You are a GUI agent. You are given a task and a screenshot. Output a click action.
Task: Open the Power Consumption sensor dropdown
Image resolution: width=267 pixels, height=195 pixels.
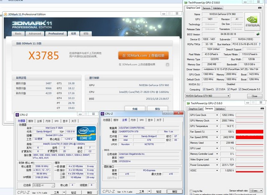point(217,165)
